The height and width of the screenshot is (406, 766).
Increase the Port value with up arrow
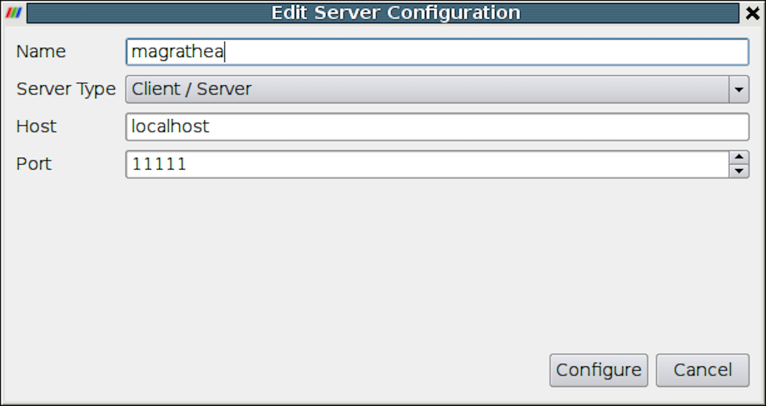(x=739, y=157)
